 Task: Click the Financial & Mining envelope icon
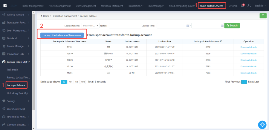coord(4,117)
